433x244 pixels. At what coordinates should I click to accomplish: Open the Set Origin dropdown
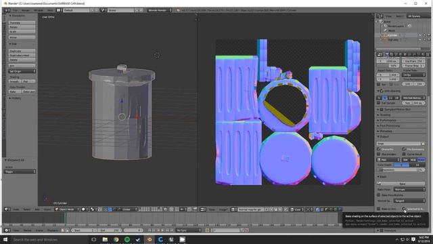click(x=22, y=71)
